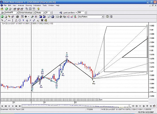Viewport: 157px width, 114px height.
Task: Open the Window menu
Action: point(51,6)
